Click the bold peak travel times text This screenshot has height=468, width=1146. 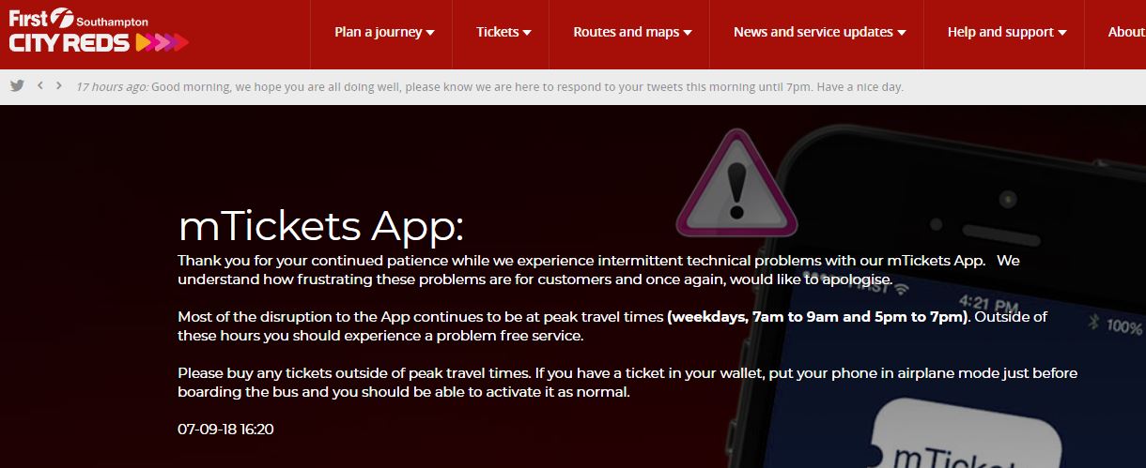point(818,317)
